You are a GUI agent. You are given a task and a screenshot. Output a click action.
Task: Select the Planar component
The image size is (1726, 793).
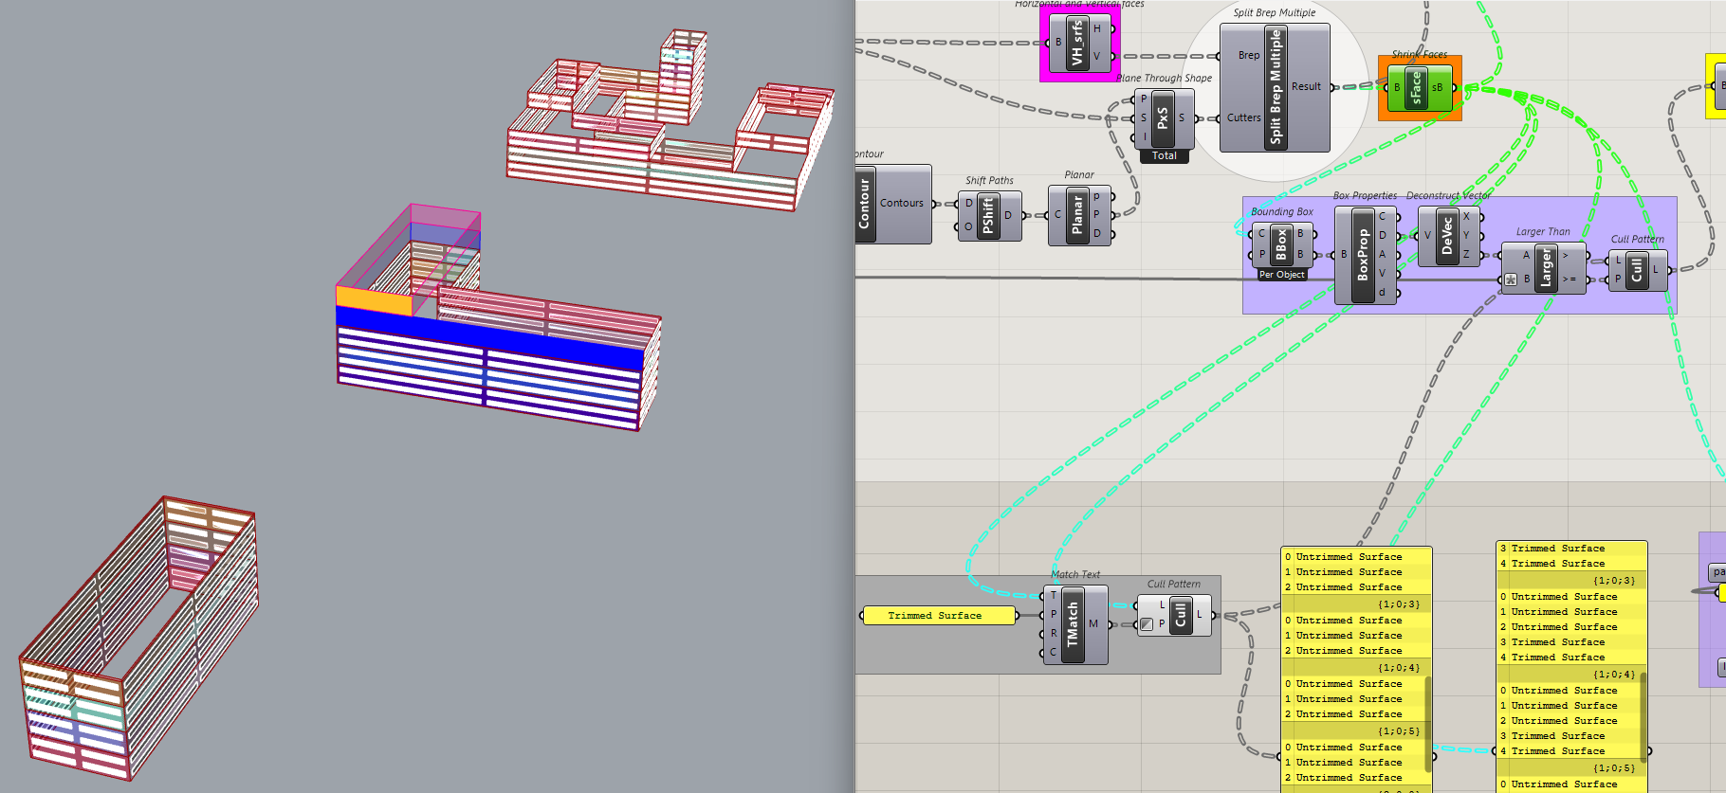point(1078,214)
